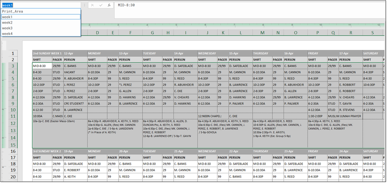The width and height of the screenshot is (387, 183).
Task: Click the 'Easter Mass-10am' notes cell
Action: (60, 134)
